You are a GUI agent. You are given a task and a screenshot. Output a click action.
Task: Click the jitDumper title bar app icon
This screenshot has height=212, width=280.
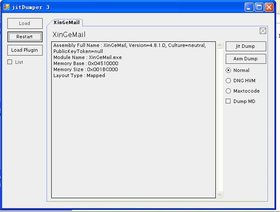[x=6, y=7]
